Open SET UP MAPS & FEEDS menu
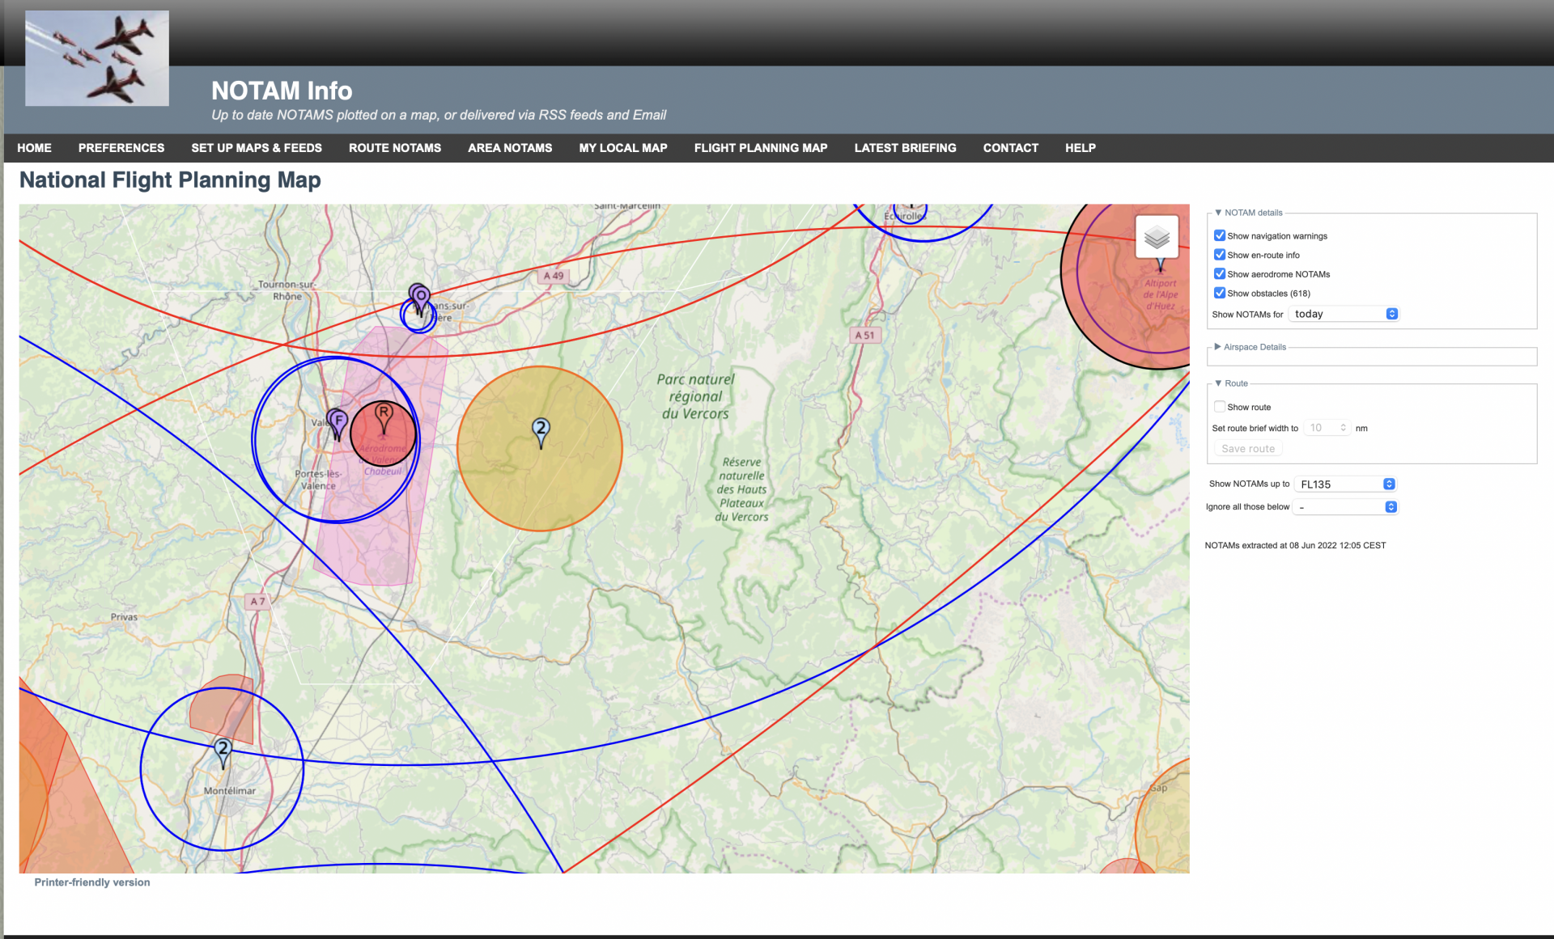Viewport: 1554px width, 939px height. pos(257,148)
